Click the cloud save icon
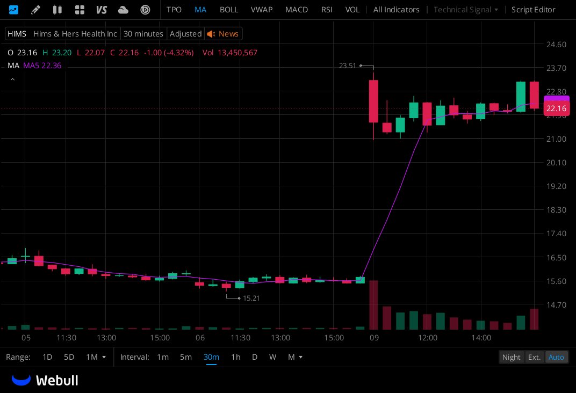 (x=123, y=10)
